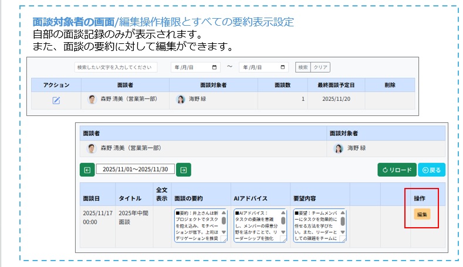Image resolution: width=463 pixels, height=267 pixels.
Task: Click the AIアドバイス text area
Action: point(256,225)
